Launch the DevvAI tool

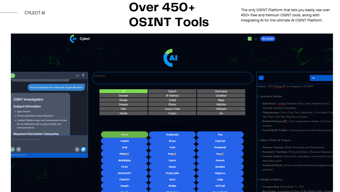tap(220, 160)
